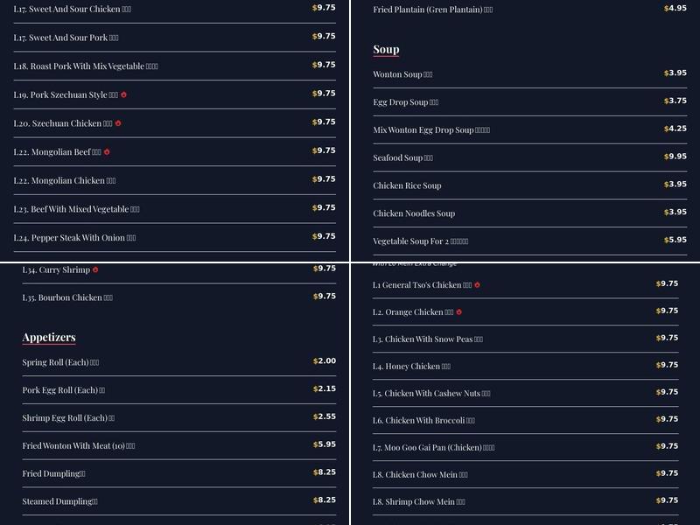Choose Spring Roll (Each) appetizer

(55, 362)
